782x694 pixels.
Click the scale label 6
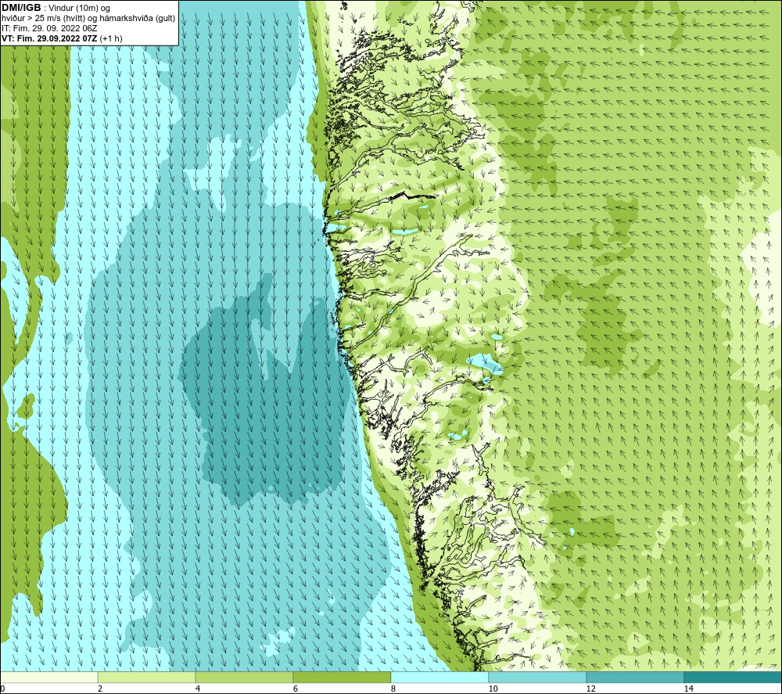[296, 689]
